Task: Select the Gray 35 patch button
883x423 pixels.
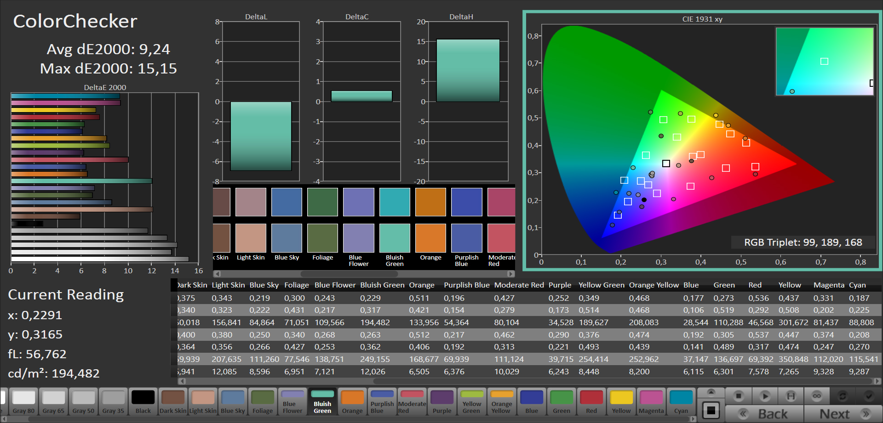Action: pos(113,402)
